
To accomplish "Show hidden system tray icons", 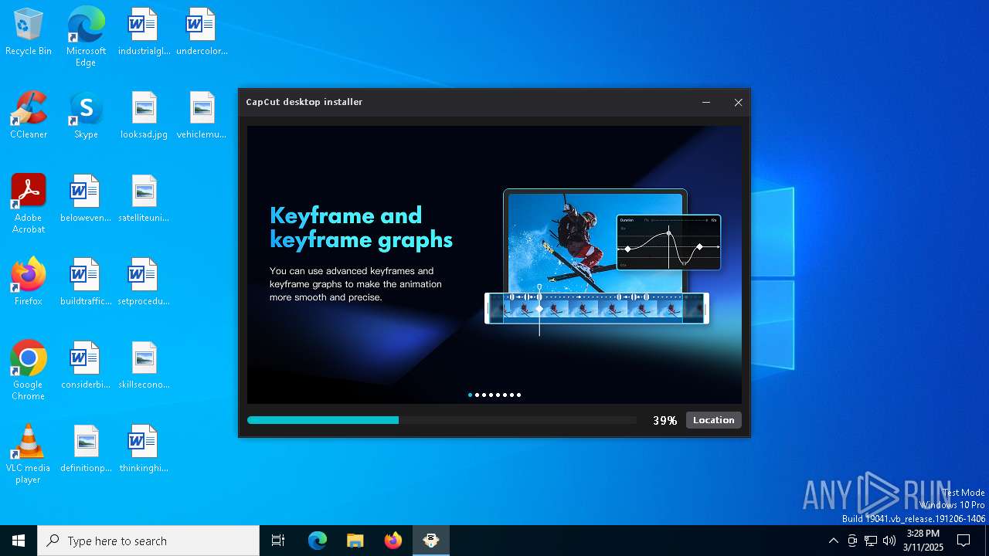I will click(833, 541).
